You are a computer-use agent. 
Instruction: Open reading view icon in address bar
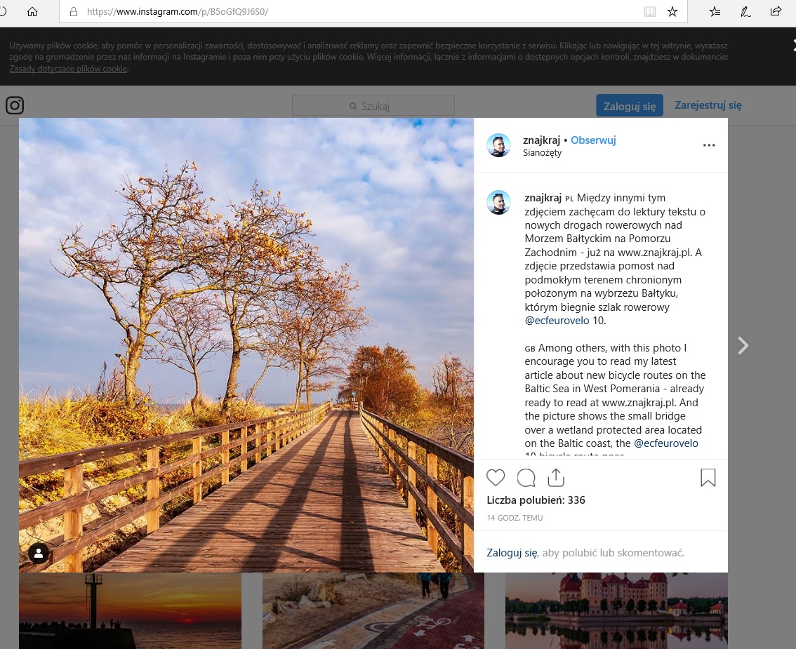650,11
